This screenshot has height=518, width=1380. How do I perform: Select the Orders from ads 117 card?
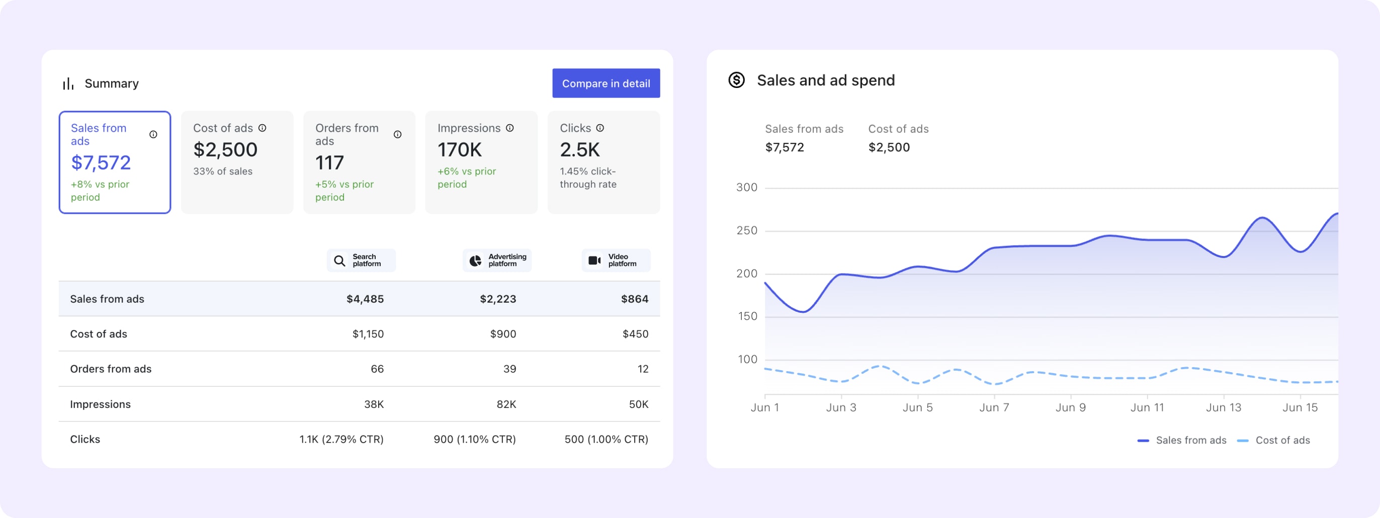pyautogui.click(x=359, y=162)
